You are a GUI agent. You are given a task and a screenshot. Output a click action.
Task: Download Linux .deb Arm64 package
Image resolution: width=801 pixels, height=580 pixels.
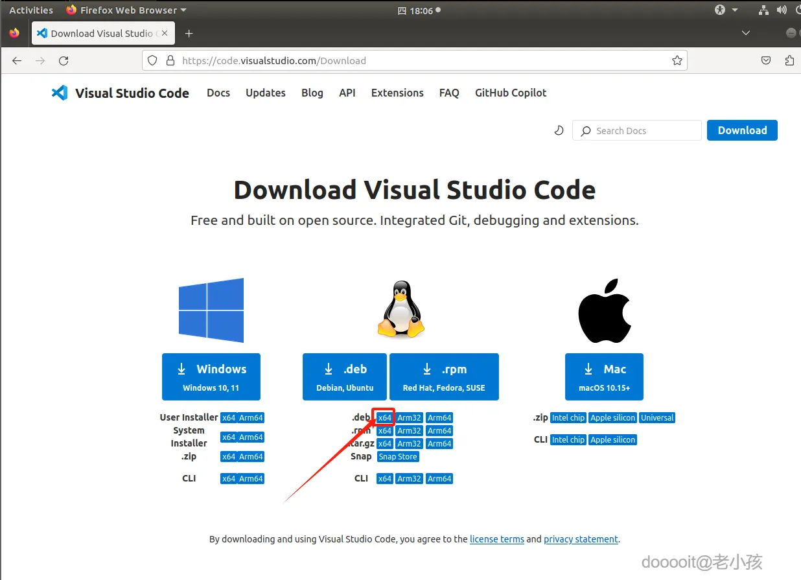(x=439, y=418)
